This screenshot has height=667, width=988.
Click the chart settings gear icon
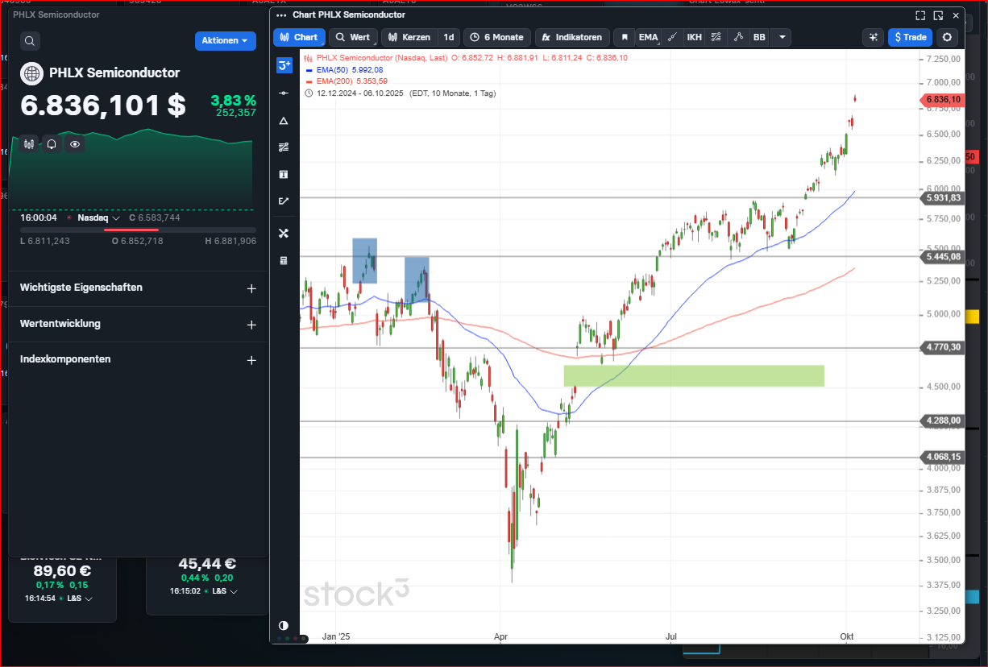[x=947, y=37]
